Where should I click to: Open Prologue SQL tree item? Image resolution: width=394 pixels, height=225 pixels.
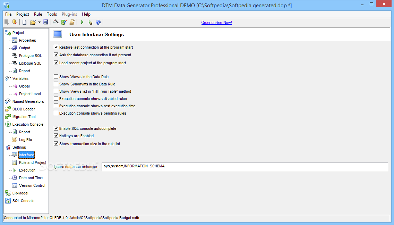tap(31, 56)
